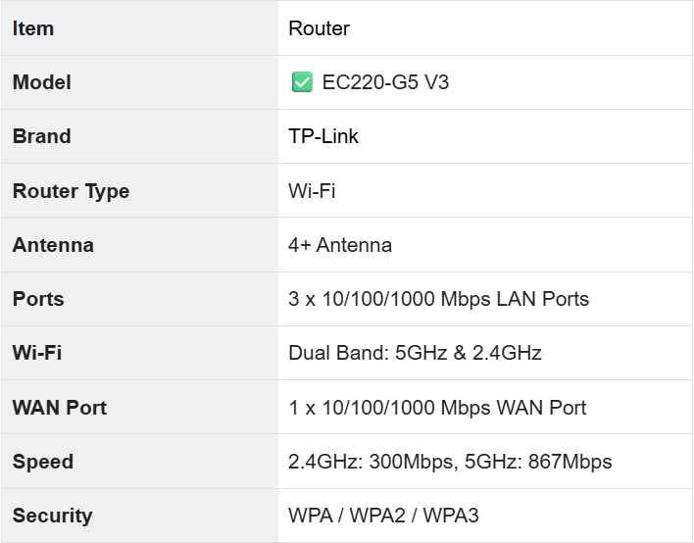Click the Router Type row label
Image resolution: width=694 pixels, height=543 pixels.
(x=71, y=191)
